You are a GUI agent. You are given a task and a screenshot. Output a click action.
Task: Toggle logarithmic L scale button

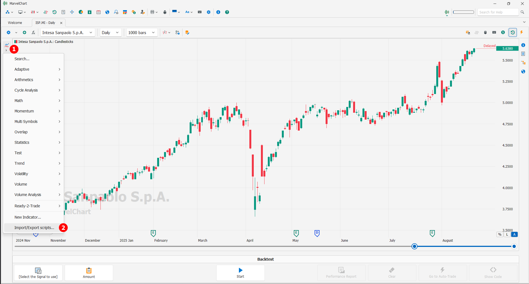coord(507,235)
